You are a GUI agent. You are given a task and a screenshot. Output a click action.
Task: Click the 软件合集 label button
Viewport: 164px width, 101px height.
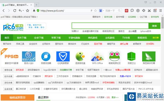[x=8, y=76]
